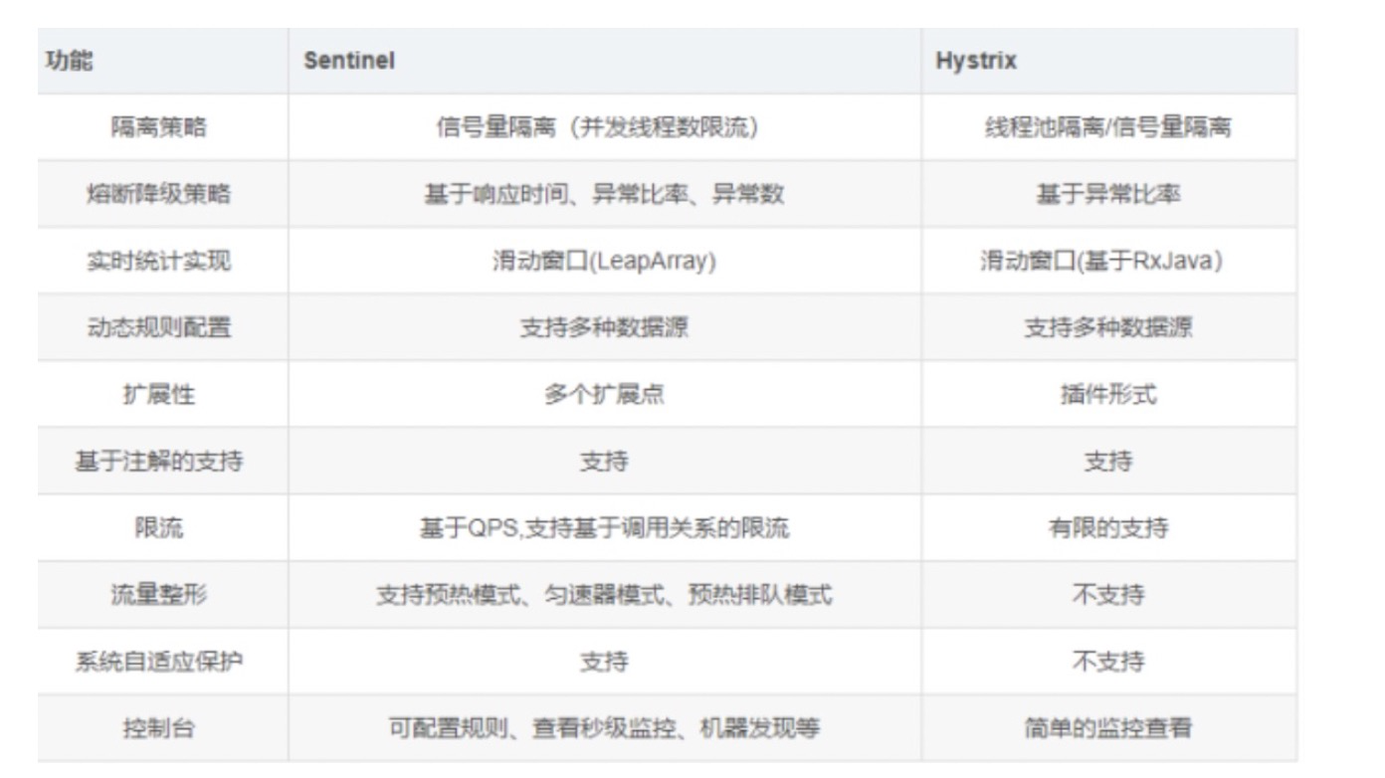Click the Hystrix '基于异常比率' cell
Image resolution: width=1385 pixels, height=778 pixels.
click(1108, 194)
